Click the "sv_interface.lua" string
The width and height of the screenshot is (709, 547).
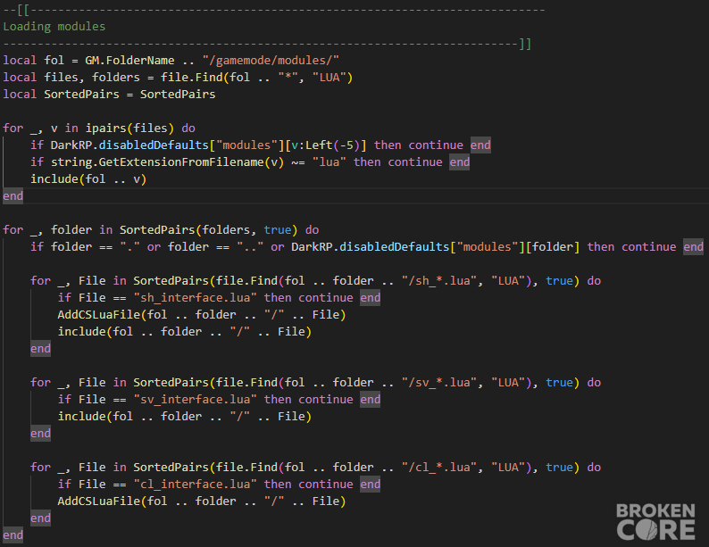pos(195,399)
